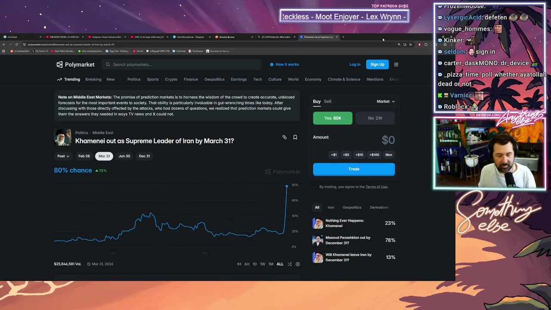Open the Crypto category
Image resolution: width=551 pixels, height=310 pixels.
pyautogui.click(x=171, y=79)
